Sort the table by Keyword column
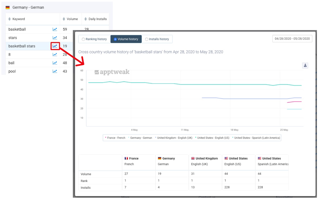The image size is (318, 199). pos(17,19)
